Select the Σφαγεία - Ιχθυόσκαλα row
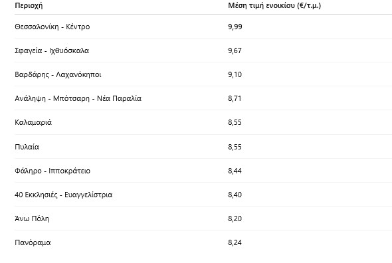 click(x=203, y=50)
